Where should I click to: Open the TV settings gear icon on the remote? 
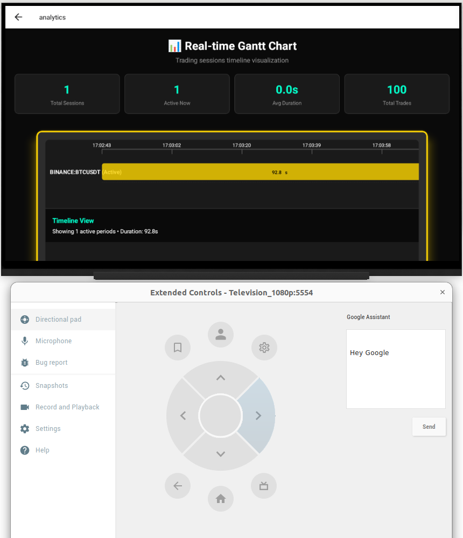(x=264, y=348)
